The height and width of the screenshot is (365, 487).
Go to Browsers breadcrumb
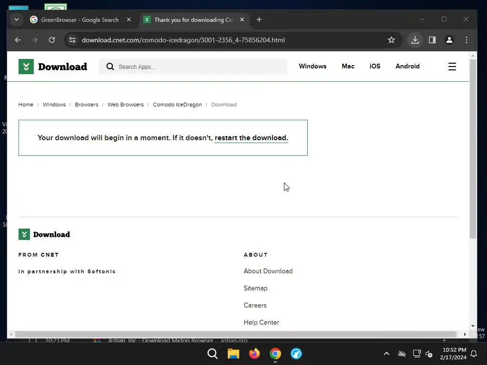pos(87,105)
